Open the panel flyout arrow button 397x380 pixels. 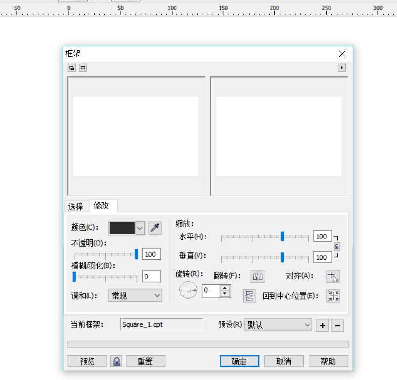342,67
